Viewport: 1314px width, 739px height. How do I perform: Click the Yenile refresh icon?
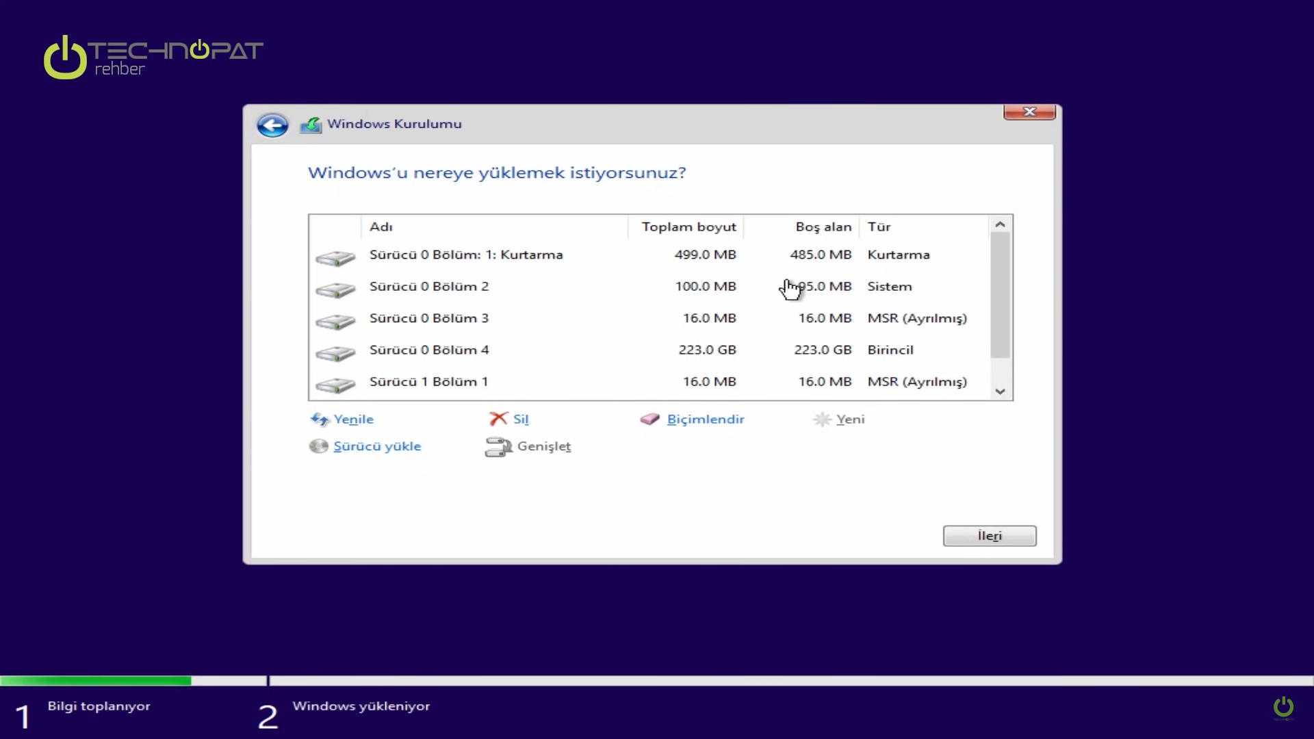coord(320,419)
